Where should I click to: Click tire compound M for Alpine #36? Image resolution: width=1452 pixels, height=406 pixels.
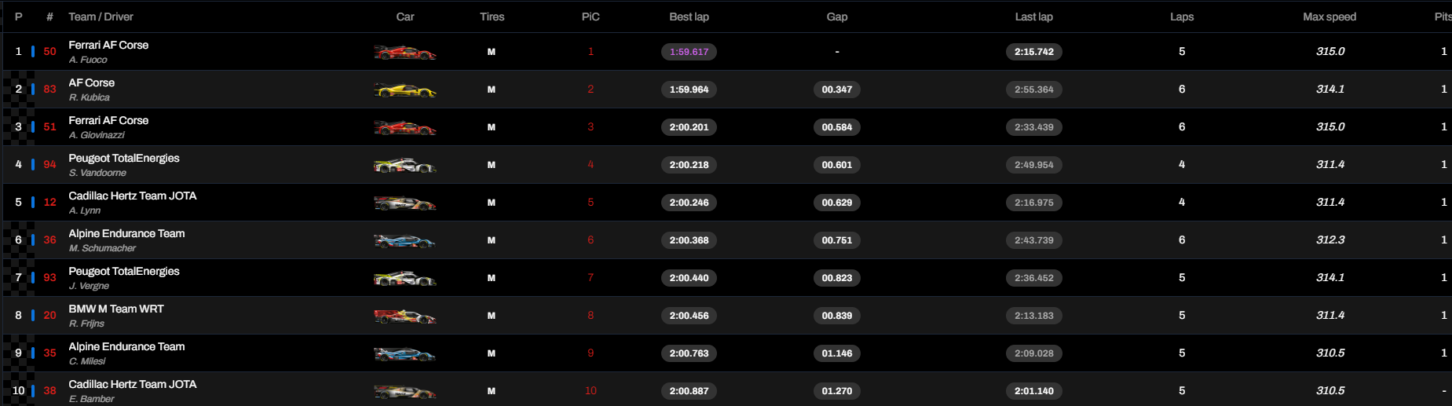point(492,240)
